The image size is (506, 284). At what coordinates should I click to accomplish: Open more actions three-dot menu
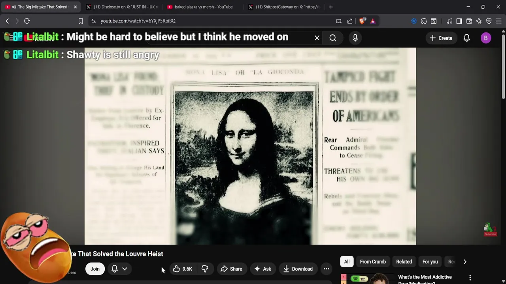[327, 269]
